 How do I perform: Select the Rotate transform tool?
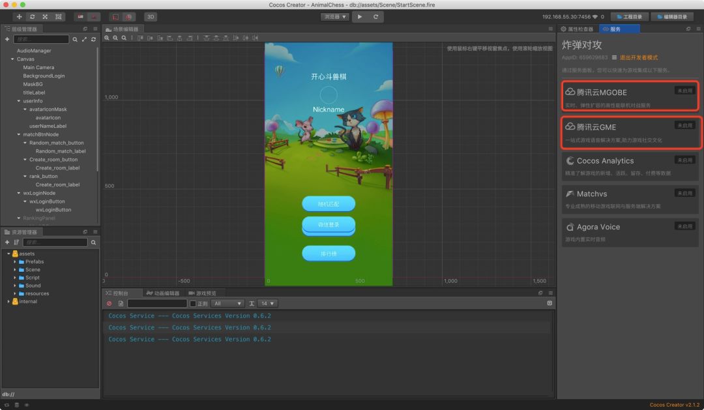[x=33, y=16]
